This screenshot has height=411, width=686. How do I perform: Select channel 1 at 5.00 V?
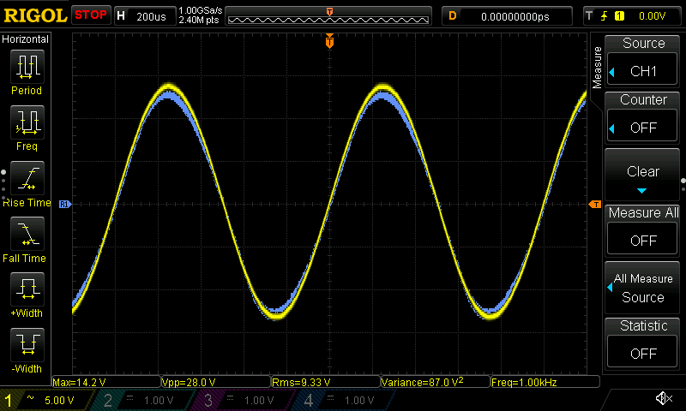pos(43,400)
